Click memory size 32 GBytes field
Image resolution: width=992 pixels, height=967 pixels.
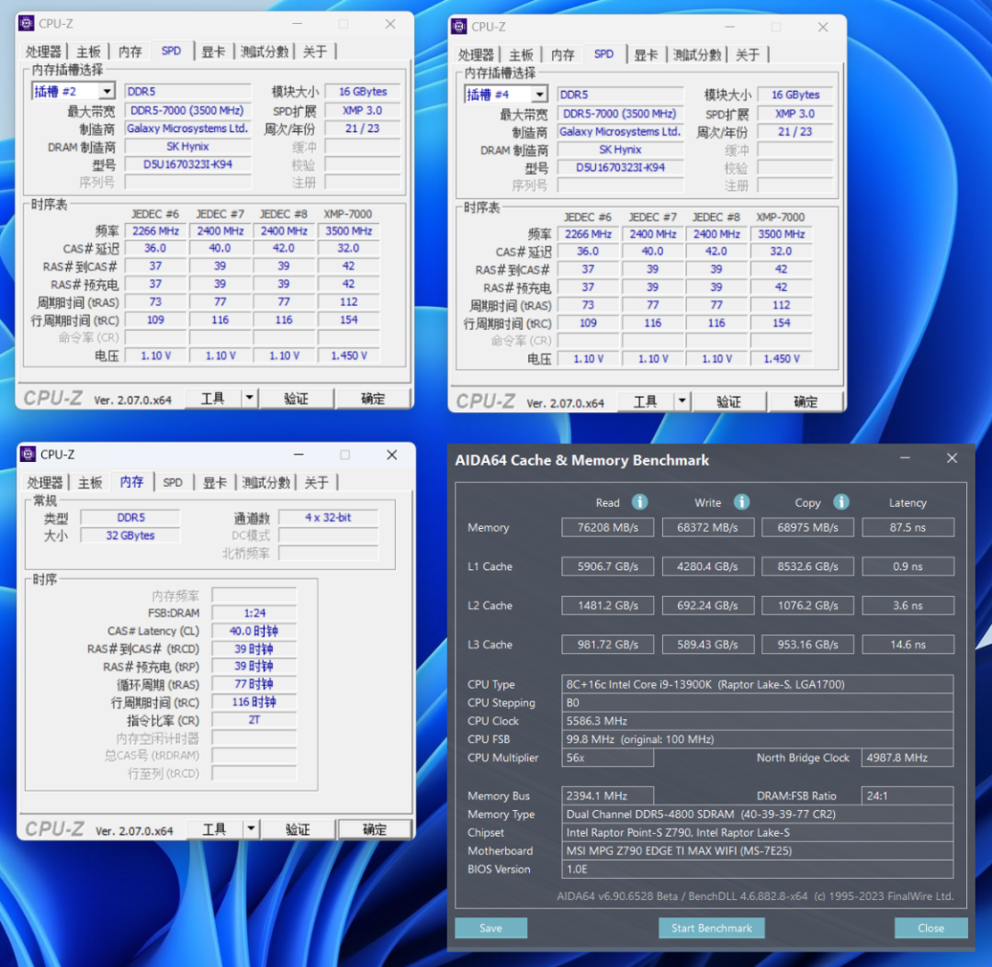130,535
